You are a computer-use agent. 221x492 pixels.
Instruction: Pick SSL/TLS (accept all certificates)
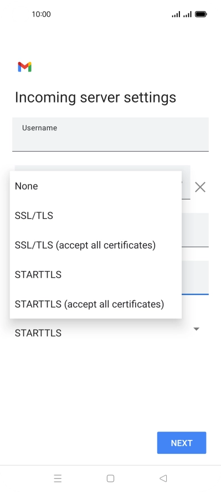coord(96,245)
